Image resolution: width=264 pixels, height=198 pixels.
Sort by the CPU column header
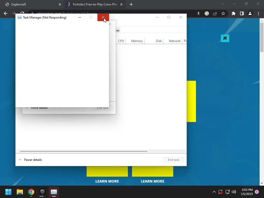click(x=121, y=41)
